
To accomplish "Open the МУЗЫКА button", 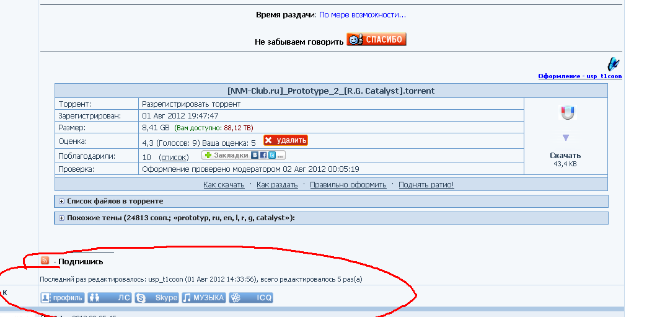I will 203,298.
